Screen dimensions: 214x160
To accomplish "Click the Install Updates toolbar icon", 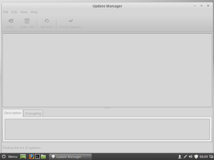I will pos(71,21).
